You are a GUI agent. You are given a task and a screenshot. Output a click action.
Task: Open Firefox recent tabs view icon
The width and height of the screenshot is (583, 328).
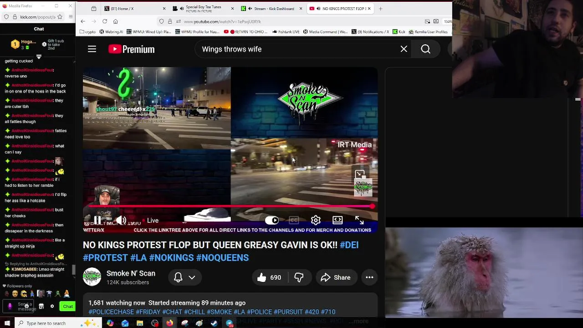pyautogui.click(x=94, y=9)
